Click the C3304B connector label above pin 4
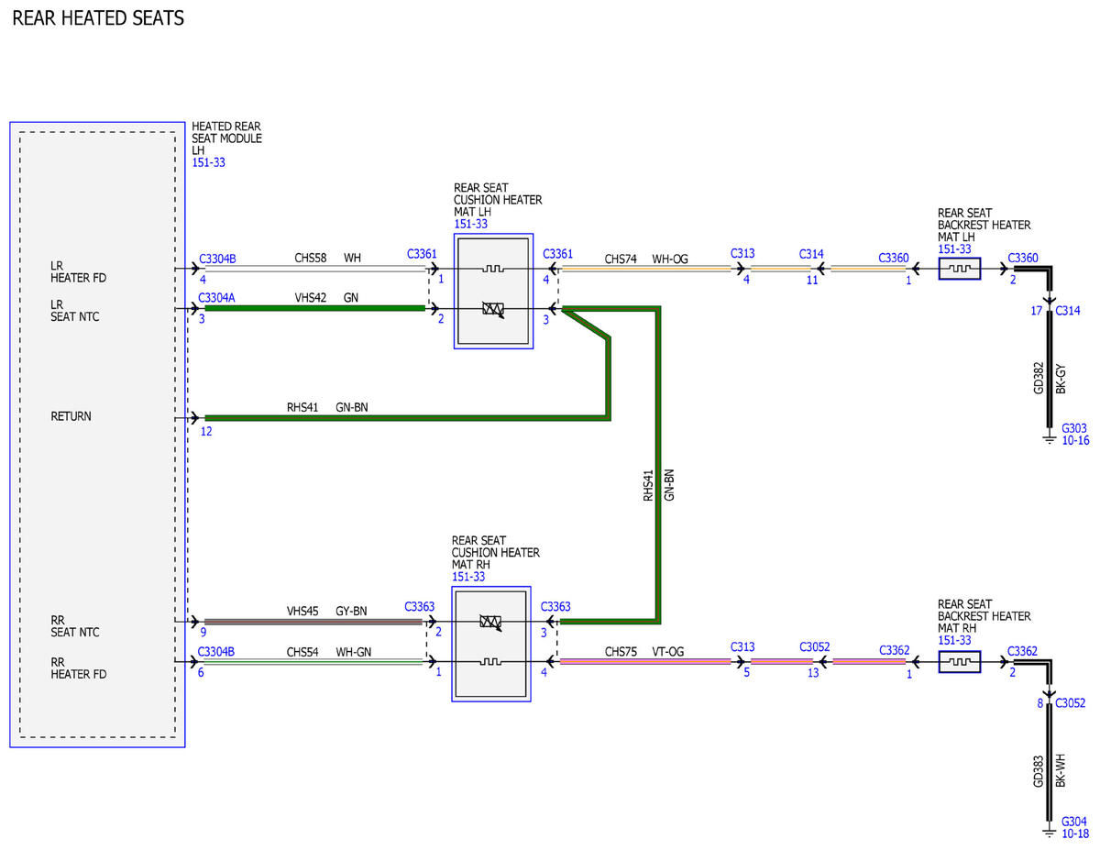This screenshot has height=850, width=1100. click(217, 259)
